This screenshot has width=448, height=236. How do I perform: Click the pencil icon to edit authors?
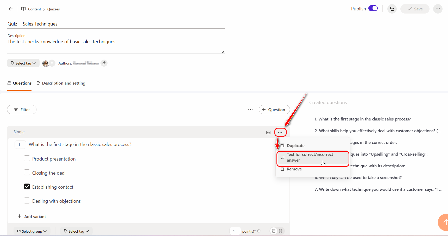click(x=104, y=63)
